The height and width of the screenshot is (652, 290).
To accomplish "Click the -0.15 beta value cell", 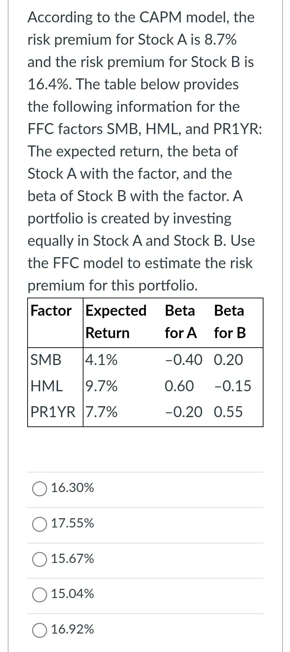I will click(x=233, y=386).
